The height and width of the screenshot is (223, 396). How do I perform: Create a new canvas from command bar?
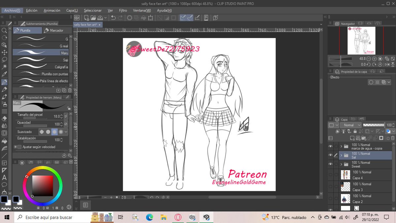click(x=86, y=18)
